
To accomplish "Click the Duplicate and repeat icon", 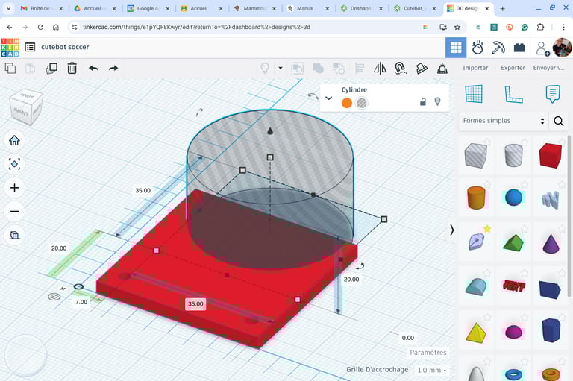I will pyautogui.click(x=51, y=68).
